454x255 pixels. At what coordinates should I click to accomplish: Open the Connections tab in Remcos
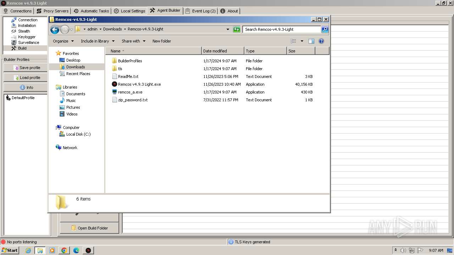[17, 11]
